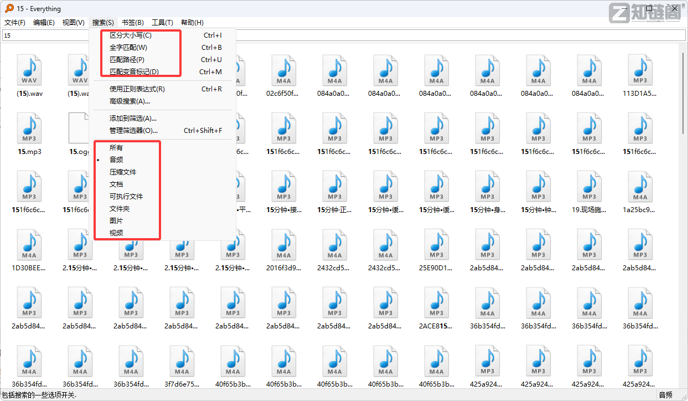Click 添加到筛选 menu entry
The height and width of the screenshot is (401, 688).
pos(133,119)
